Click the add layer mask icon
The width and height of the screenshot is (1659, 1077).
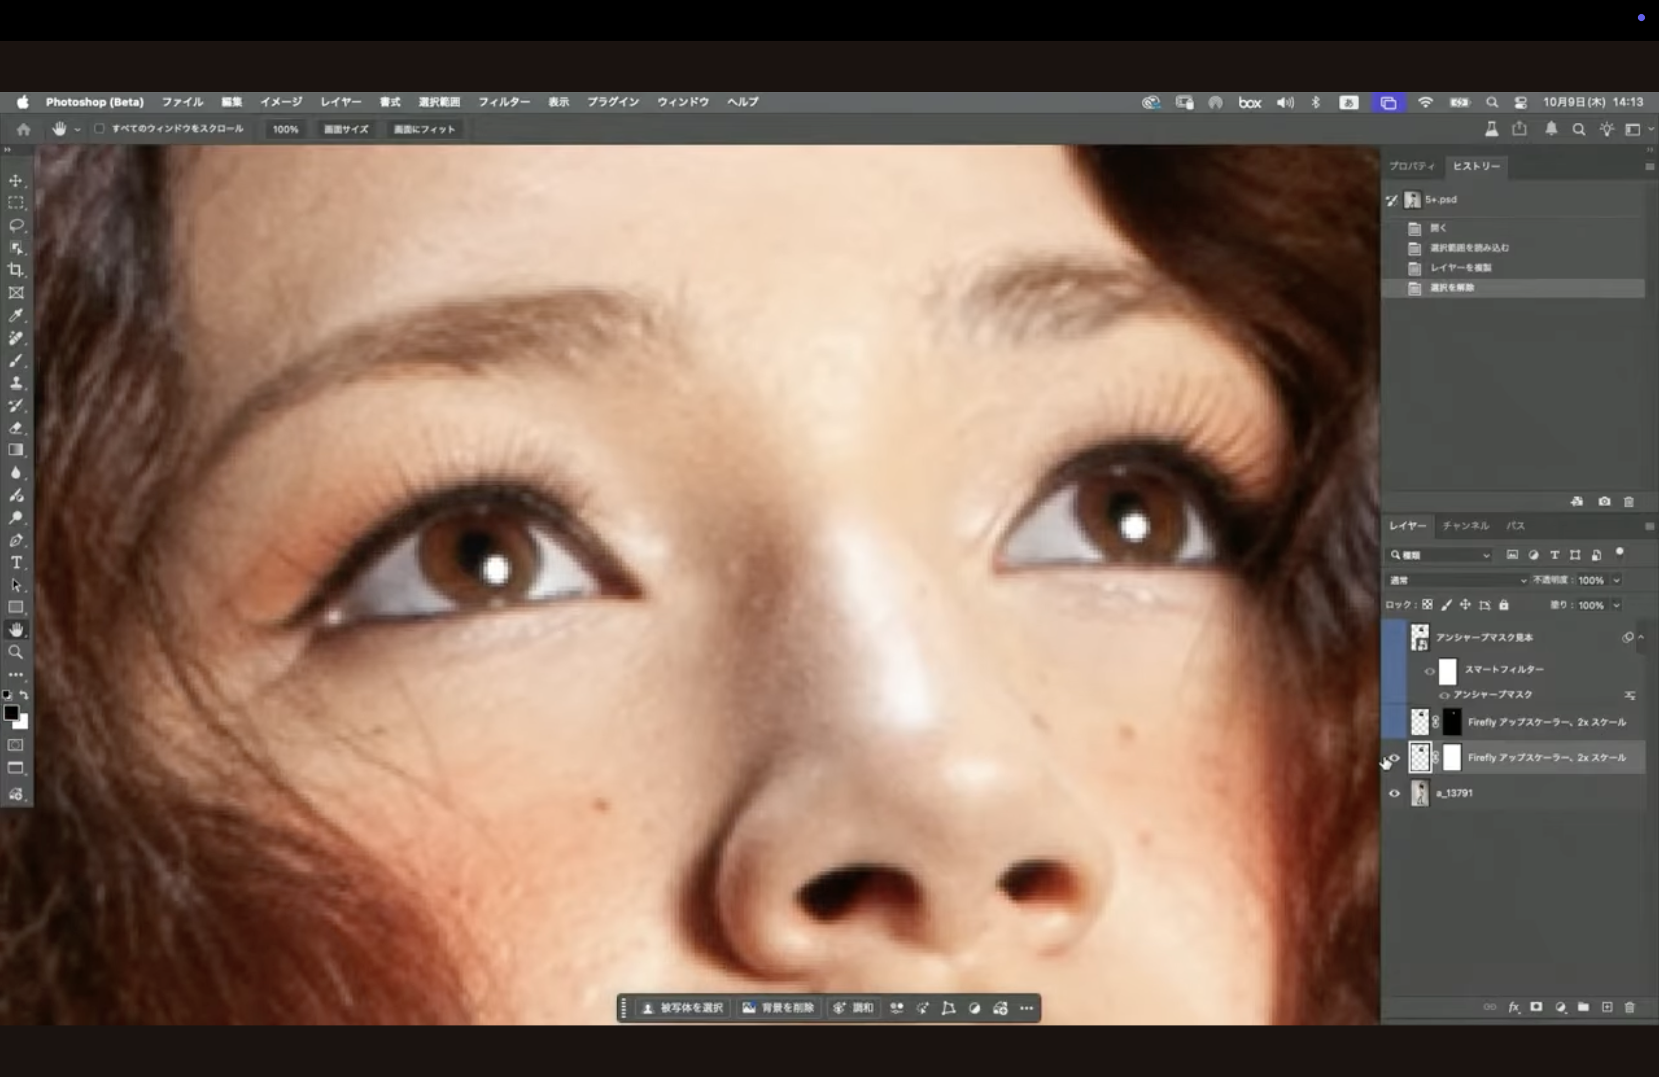click(x=1536, y=1007)
